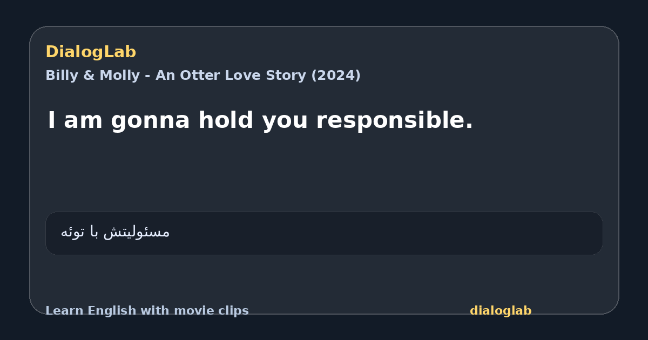Click the DialogLab logo title

point(91,52)
